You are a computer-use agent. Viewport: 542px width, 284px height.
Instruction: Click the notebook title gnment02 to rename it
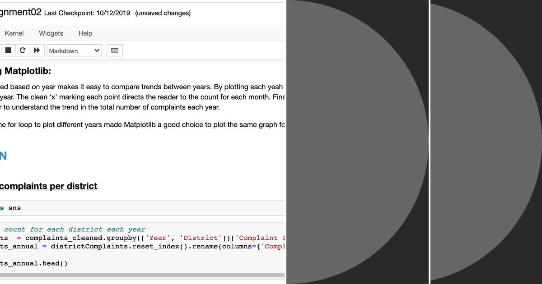20,12
